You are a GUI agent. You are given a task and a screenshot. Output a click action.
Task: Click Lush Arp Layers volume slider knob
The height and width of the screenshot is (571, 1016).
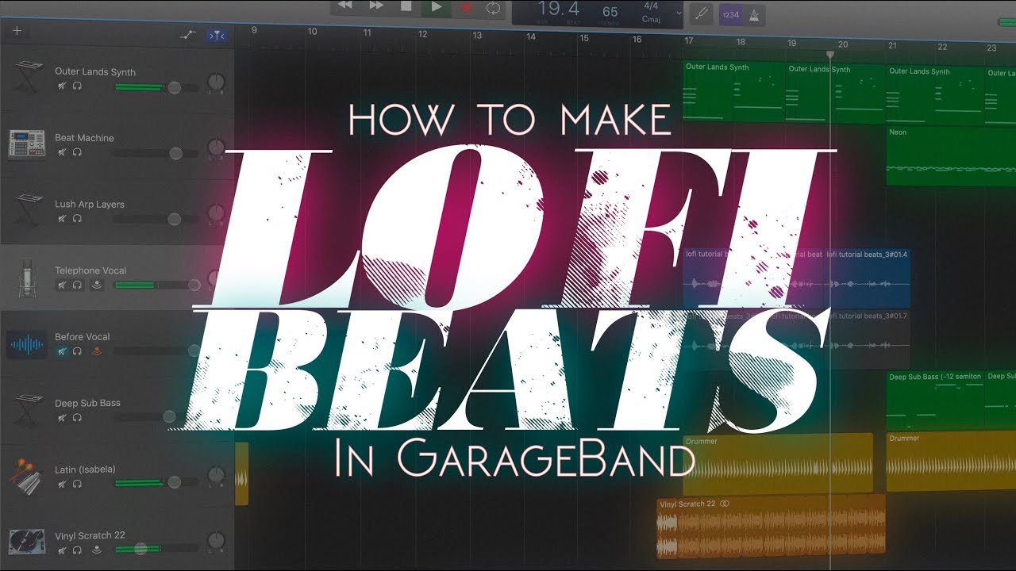tap(175, 219)
